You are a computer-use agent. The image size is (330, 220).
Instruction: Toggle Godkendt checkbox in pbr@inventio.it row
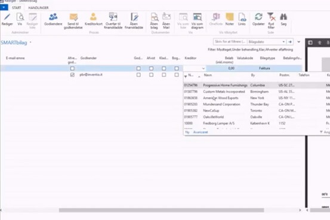(x=138, y=75)
